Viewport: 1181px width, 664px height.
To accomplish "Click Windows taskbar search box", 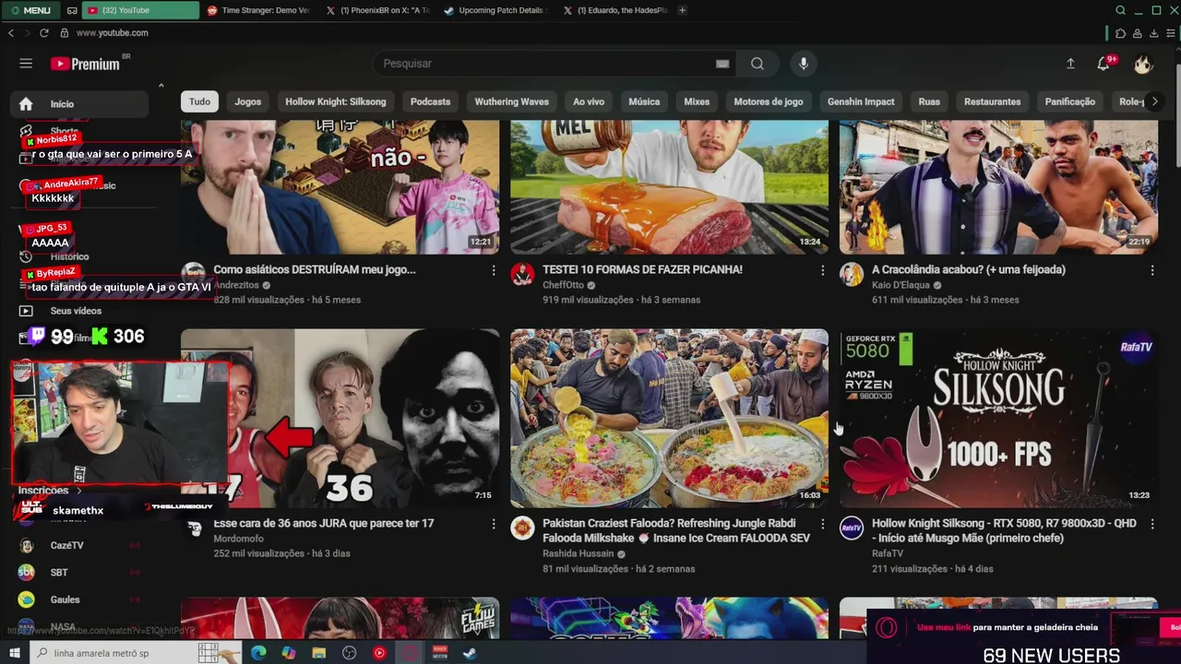I will point(137,653).
